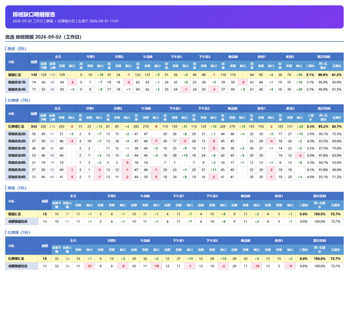The height and width of the screenshot is (327, 349).
Task: Click 夜宵2 column header in the 2队 table
Action: (290, 56)
